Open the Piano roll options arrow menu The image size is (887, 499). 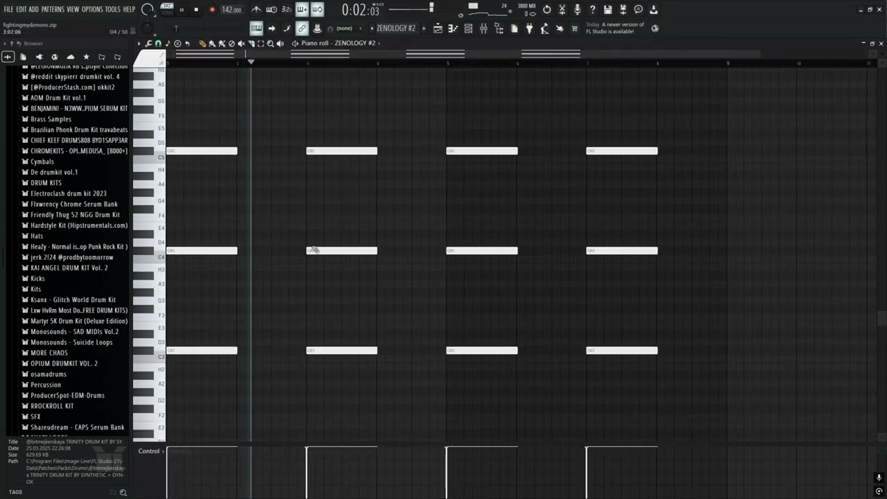139,44
